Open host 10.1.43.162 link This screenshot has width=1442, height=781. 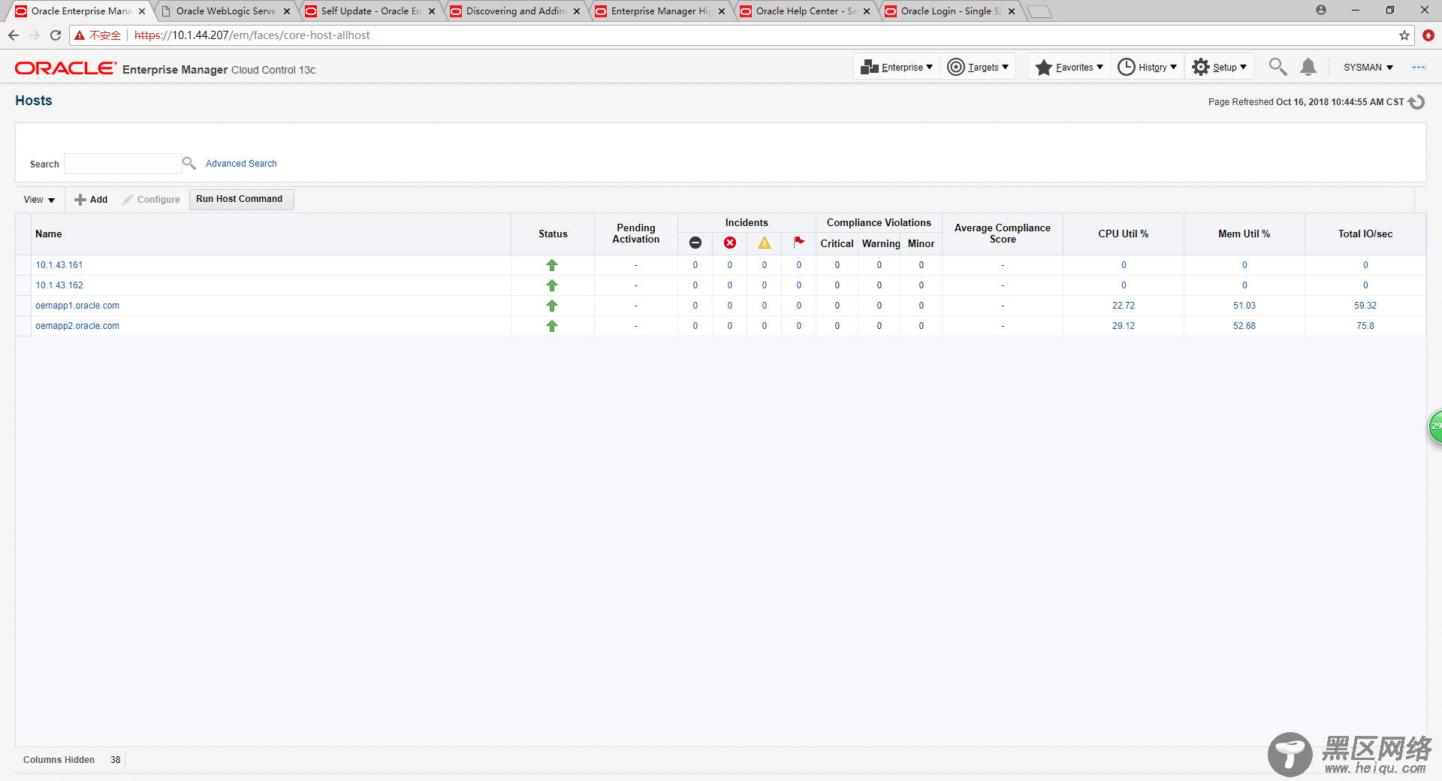pyautogui.click(x=59, y=285)
